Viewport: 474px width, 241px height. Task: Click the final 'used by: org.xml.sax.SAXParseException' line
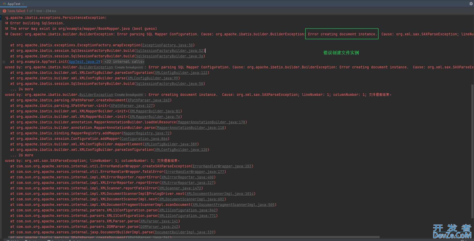point(92,161)
